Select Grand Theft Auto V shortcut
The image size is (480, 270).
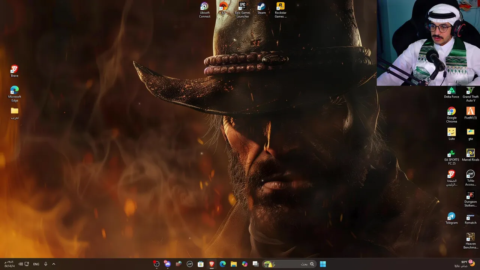point(470,94)
